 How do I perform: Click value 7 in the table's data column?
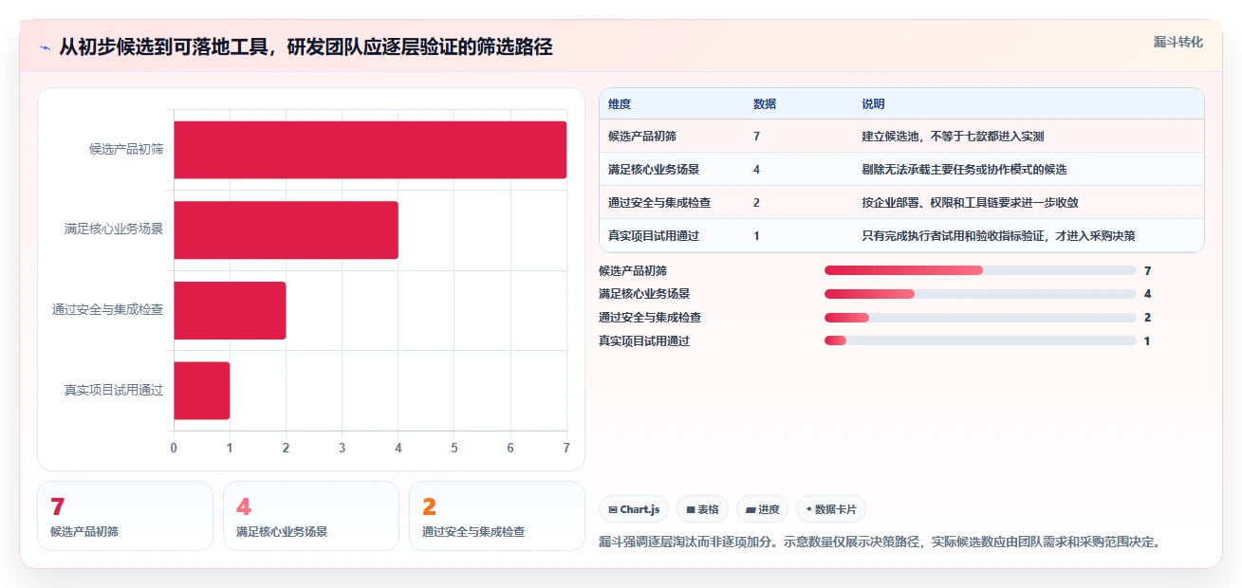(x=756, y=137)
